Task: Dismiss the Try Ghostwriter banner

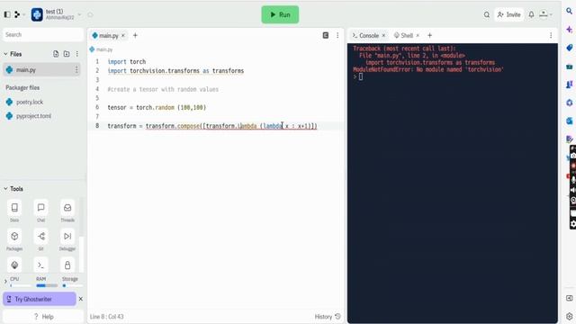Action: point(81,299)
